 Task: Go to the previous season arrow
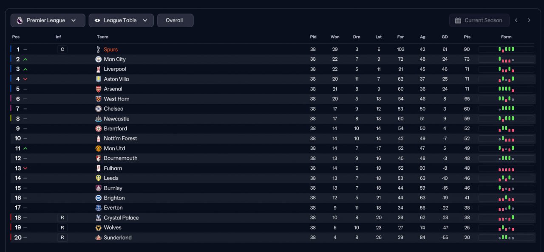tap(516, 20)
